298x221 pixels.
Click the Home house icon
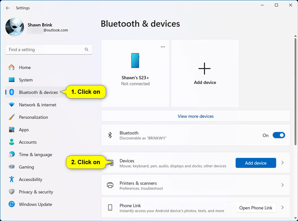click(12, 67)
